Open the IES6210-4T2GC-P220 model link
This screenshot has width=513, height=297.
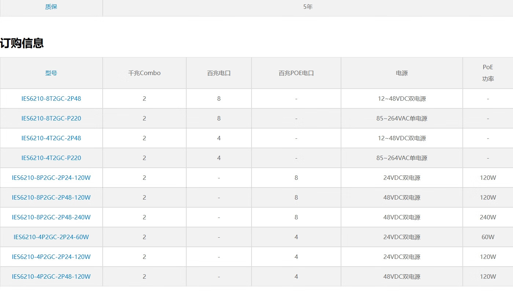click(51, 158)
